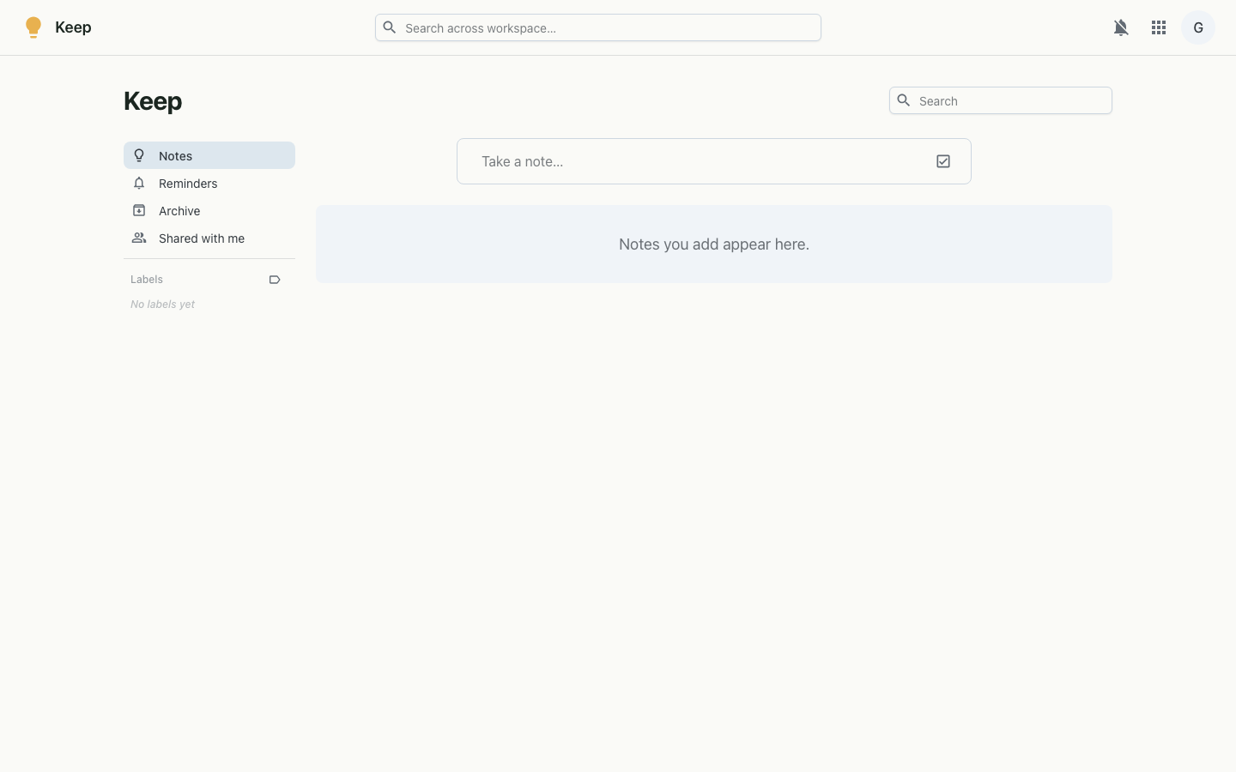The width and height of the screenshot is (1236, 772).
Task: Click the Shared with me people icon
Action: tap(139, 238)
